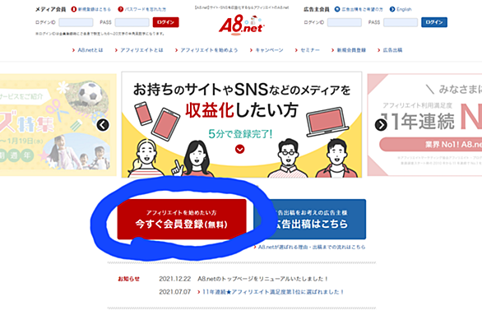The width and height of the screenshot is (482, 329).
Task: Open セミナー menu item
Action: pyautogui.click(x=308, y=50)
